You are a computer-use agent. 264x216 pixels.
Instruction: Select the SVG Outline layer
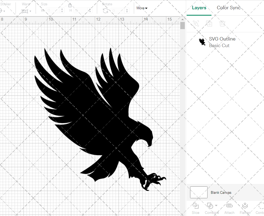pyautogui.click(x=222, y=42)
